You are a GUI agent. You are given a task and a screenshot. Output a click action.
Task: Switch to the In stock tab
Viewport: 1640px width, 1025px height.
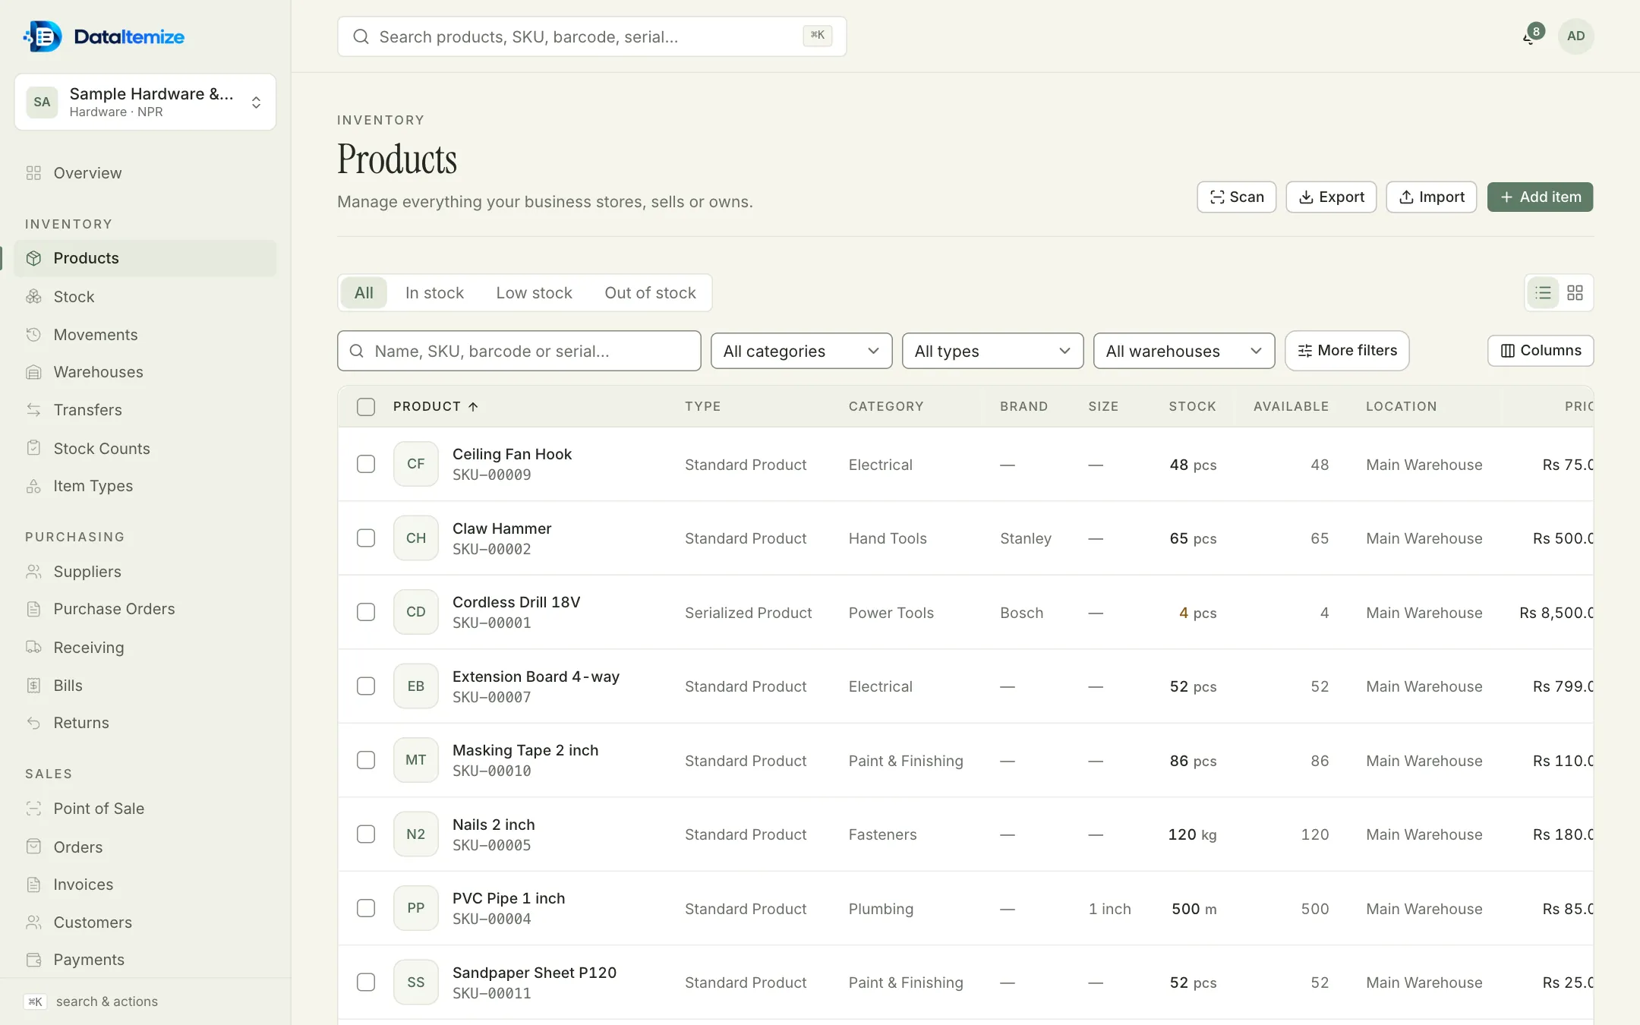coord(434,293)
